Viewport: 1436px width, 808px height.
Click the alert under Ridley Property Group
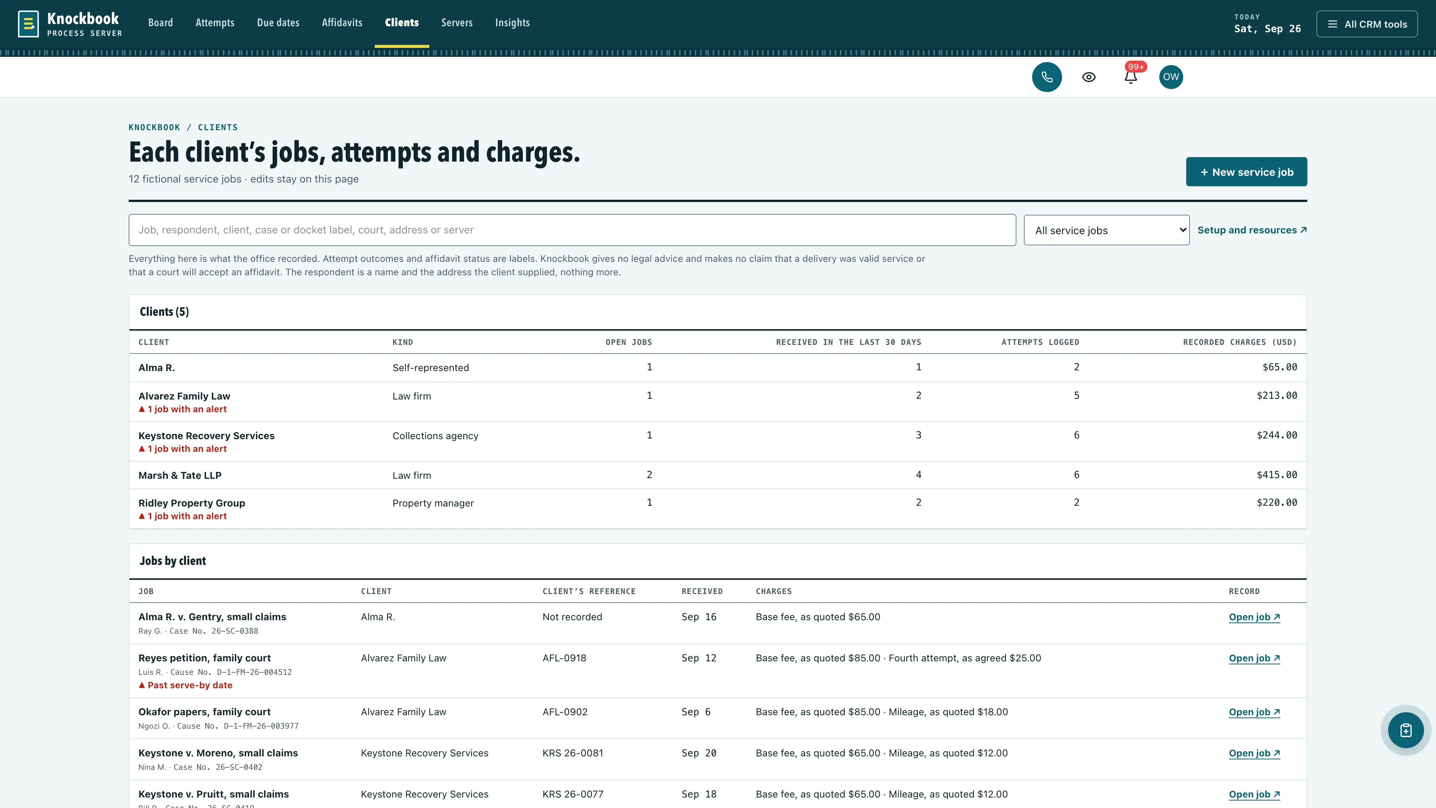coord(183,516)
